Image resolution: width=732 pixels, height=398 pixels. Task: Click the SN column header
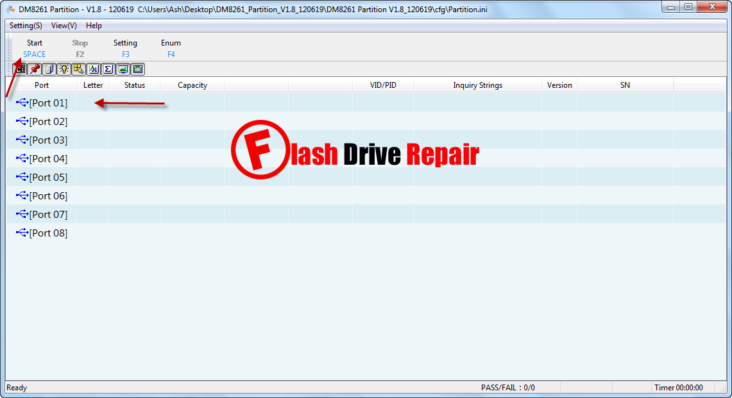[625, 85]
